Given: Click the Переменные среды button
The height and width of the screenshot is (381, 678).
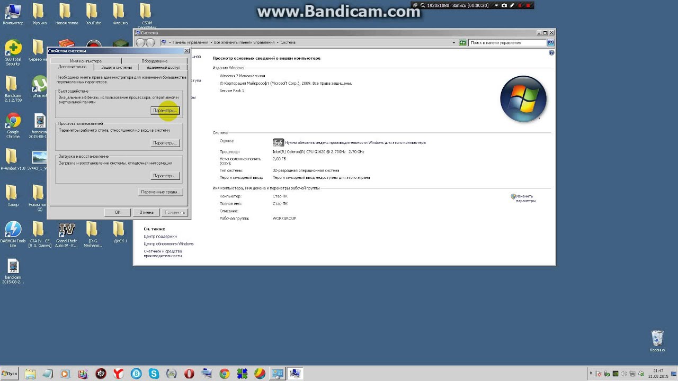Looking at the screenshot, I should [160, 192].
